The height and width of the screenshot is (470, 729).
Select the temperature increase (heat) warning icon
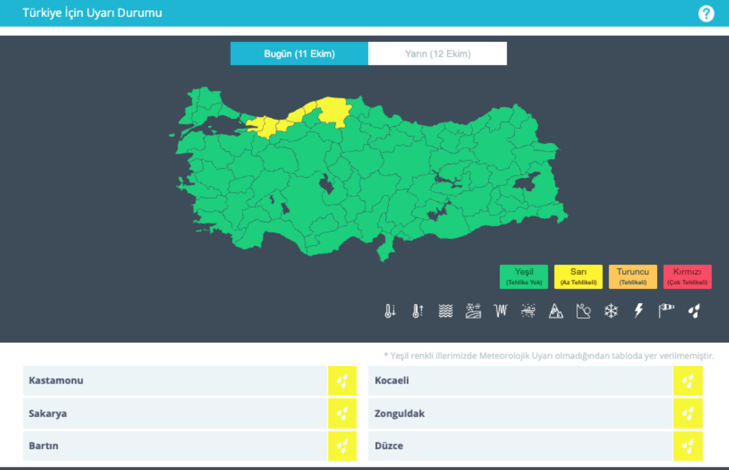(x=418, y=311)
